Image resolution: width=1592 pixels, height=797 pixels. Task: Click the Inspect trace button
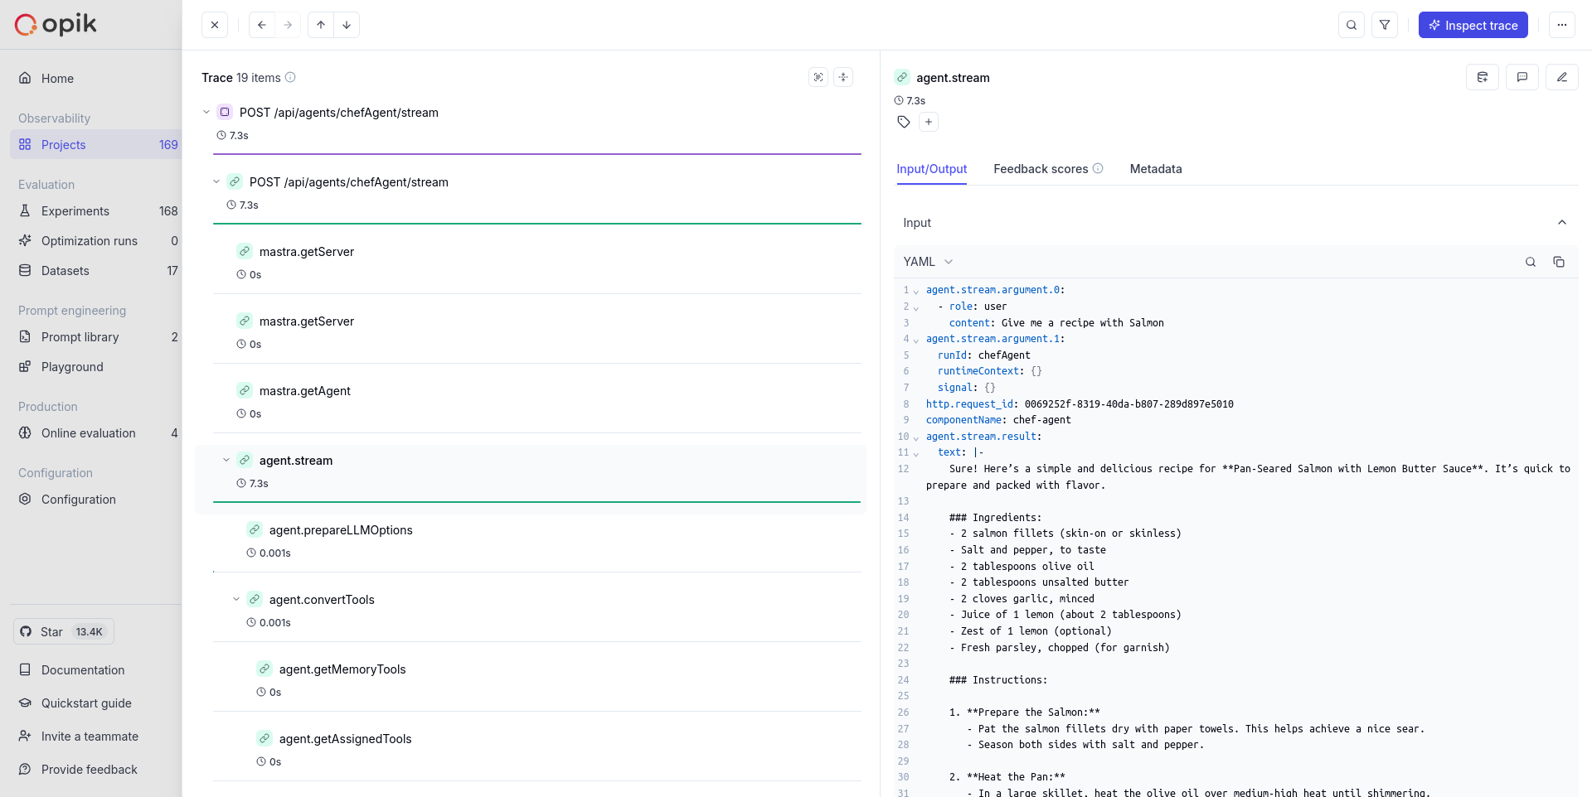[1473, 25]
